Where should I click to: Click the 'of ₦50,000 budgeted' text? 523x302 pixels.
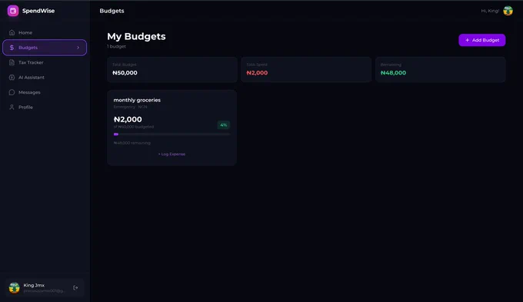click(133, 127)
